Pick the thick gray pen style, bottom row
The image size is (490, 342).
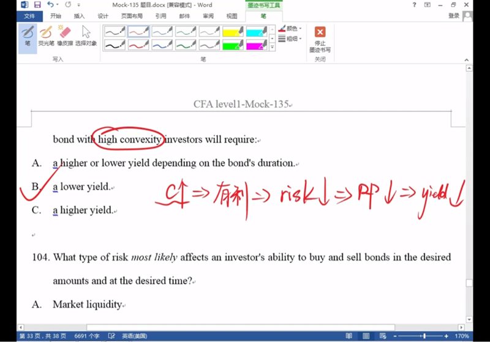coord(209,45)
